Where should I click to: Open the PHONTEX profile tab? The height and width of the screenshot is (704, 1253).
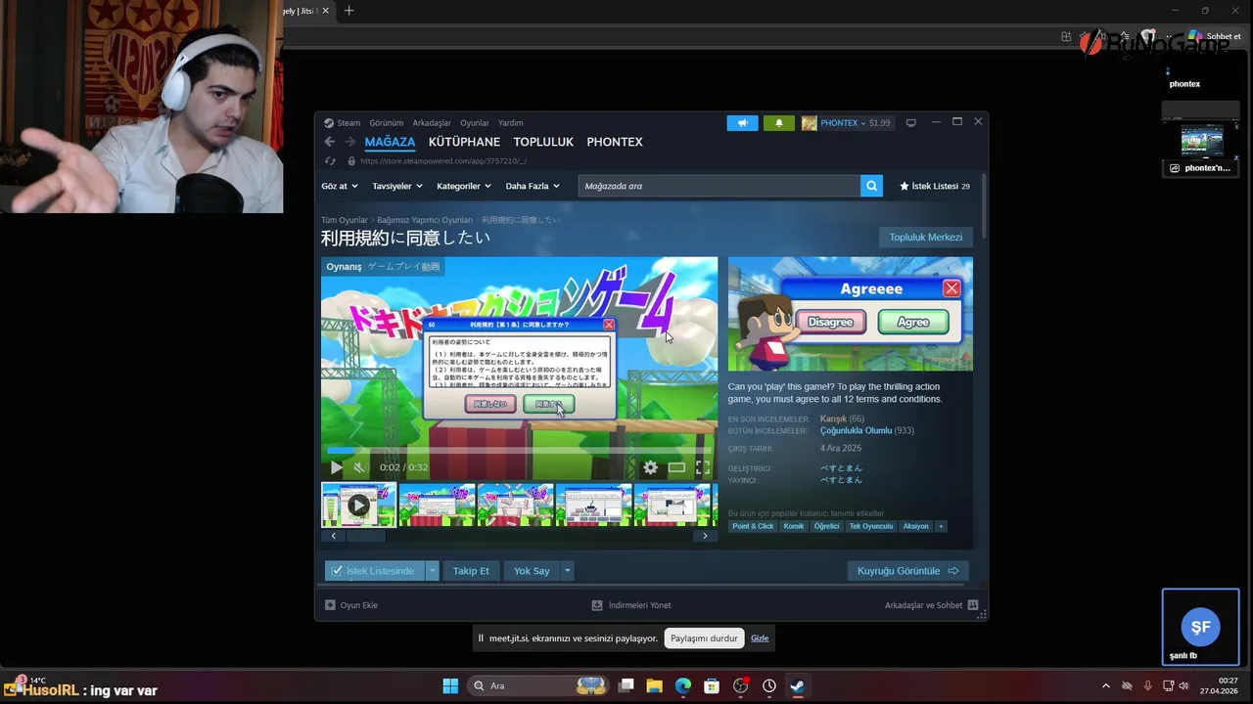tap(615, 142)
